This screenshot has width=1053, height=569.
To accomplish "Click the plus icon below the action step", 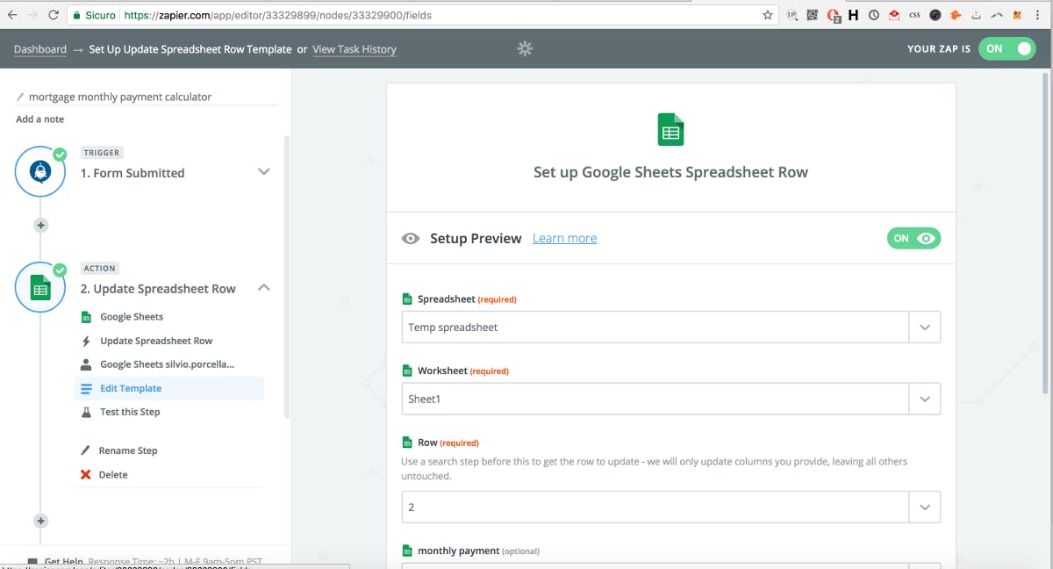I will pos(40,521).
